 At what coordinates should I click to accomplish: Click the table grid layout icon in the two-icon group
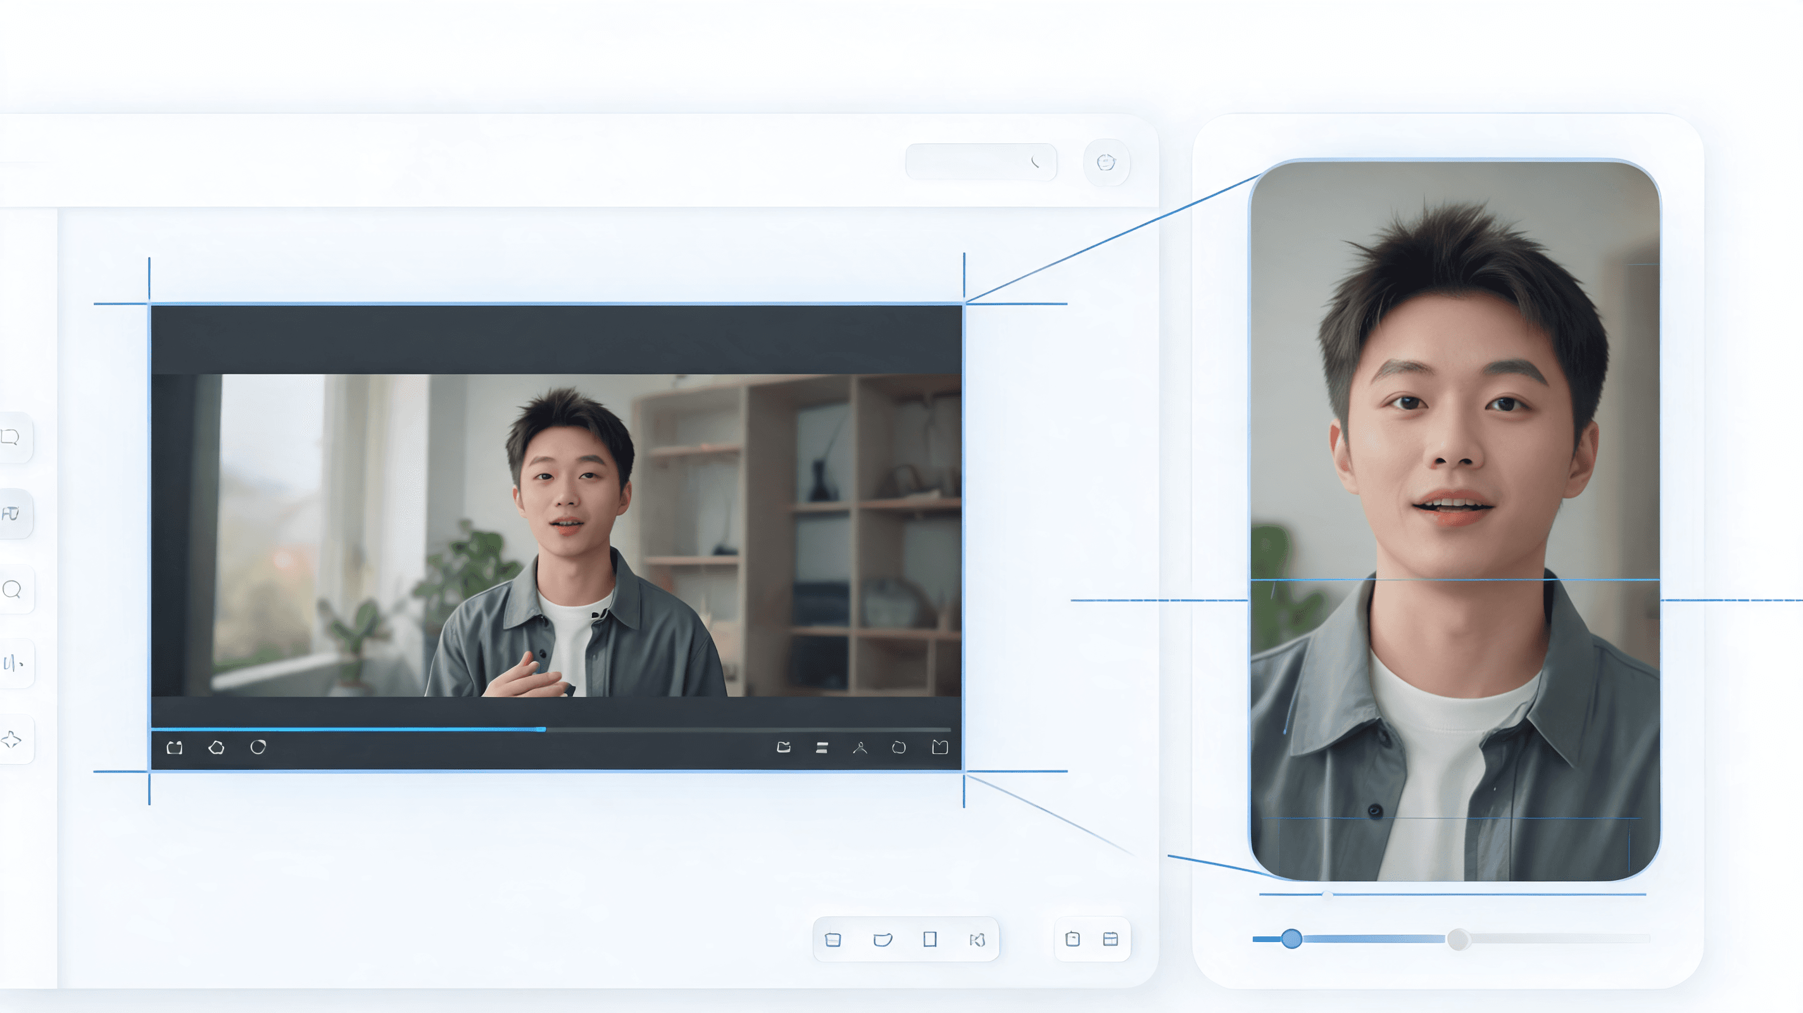(x=1111, y=939)
